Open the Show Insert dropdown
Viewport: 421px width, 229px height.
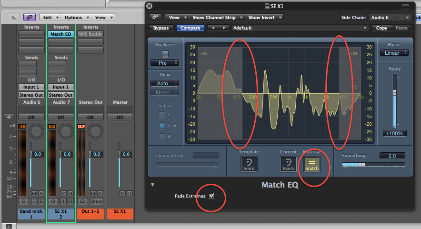(x=264, y=18)
